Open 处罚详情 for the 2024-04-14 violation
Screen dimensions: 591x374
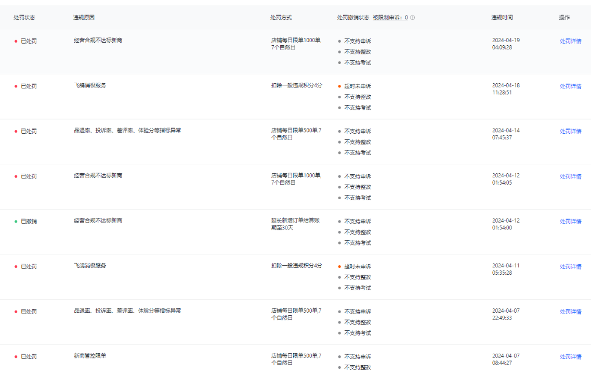[570, 132]
